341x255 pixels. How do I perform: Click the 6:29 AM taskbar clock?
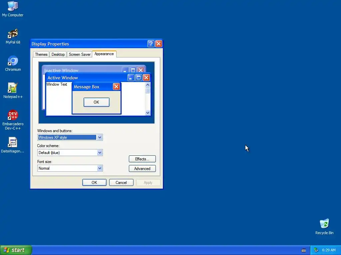[x=329, y=250]
